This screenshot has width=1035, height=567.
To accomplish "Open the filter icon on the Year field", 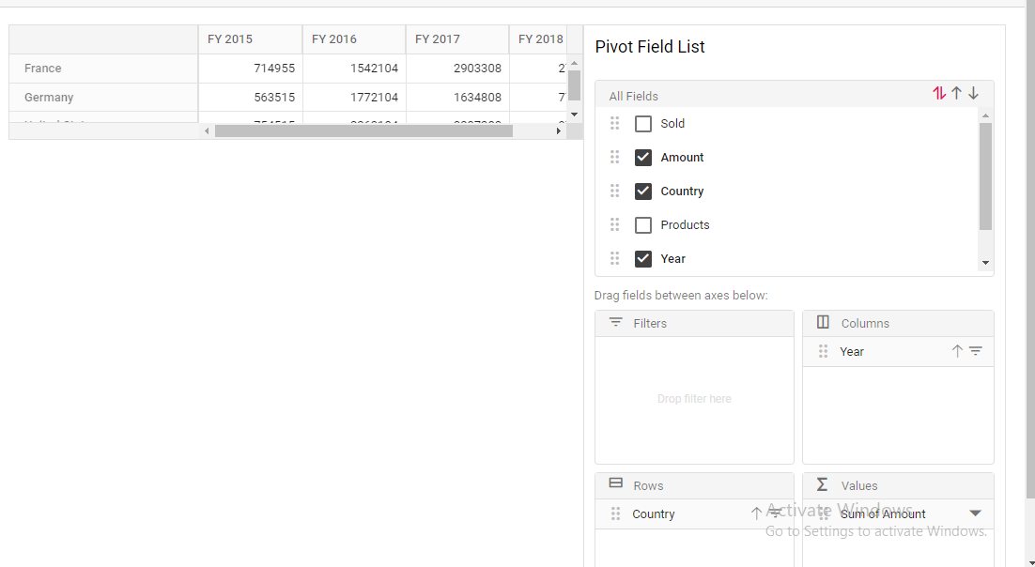I will (976, 351).
